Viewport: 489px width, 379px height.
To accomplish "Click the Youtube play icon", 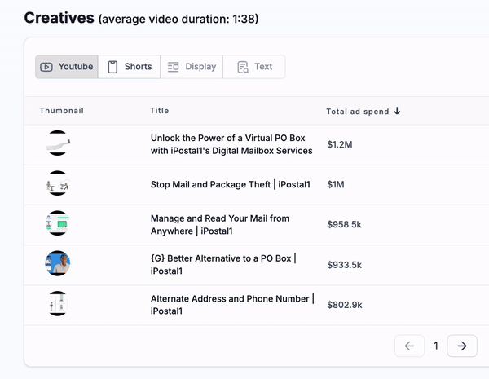I will coord(46,67).
